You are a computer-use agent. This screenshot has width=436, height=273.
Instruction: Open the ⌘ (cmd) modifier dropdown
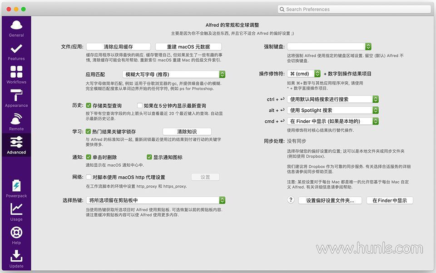(x=304, y=74)
